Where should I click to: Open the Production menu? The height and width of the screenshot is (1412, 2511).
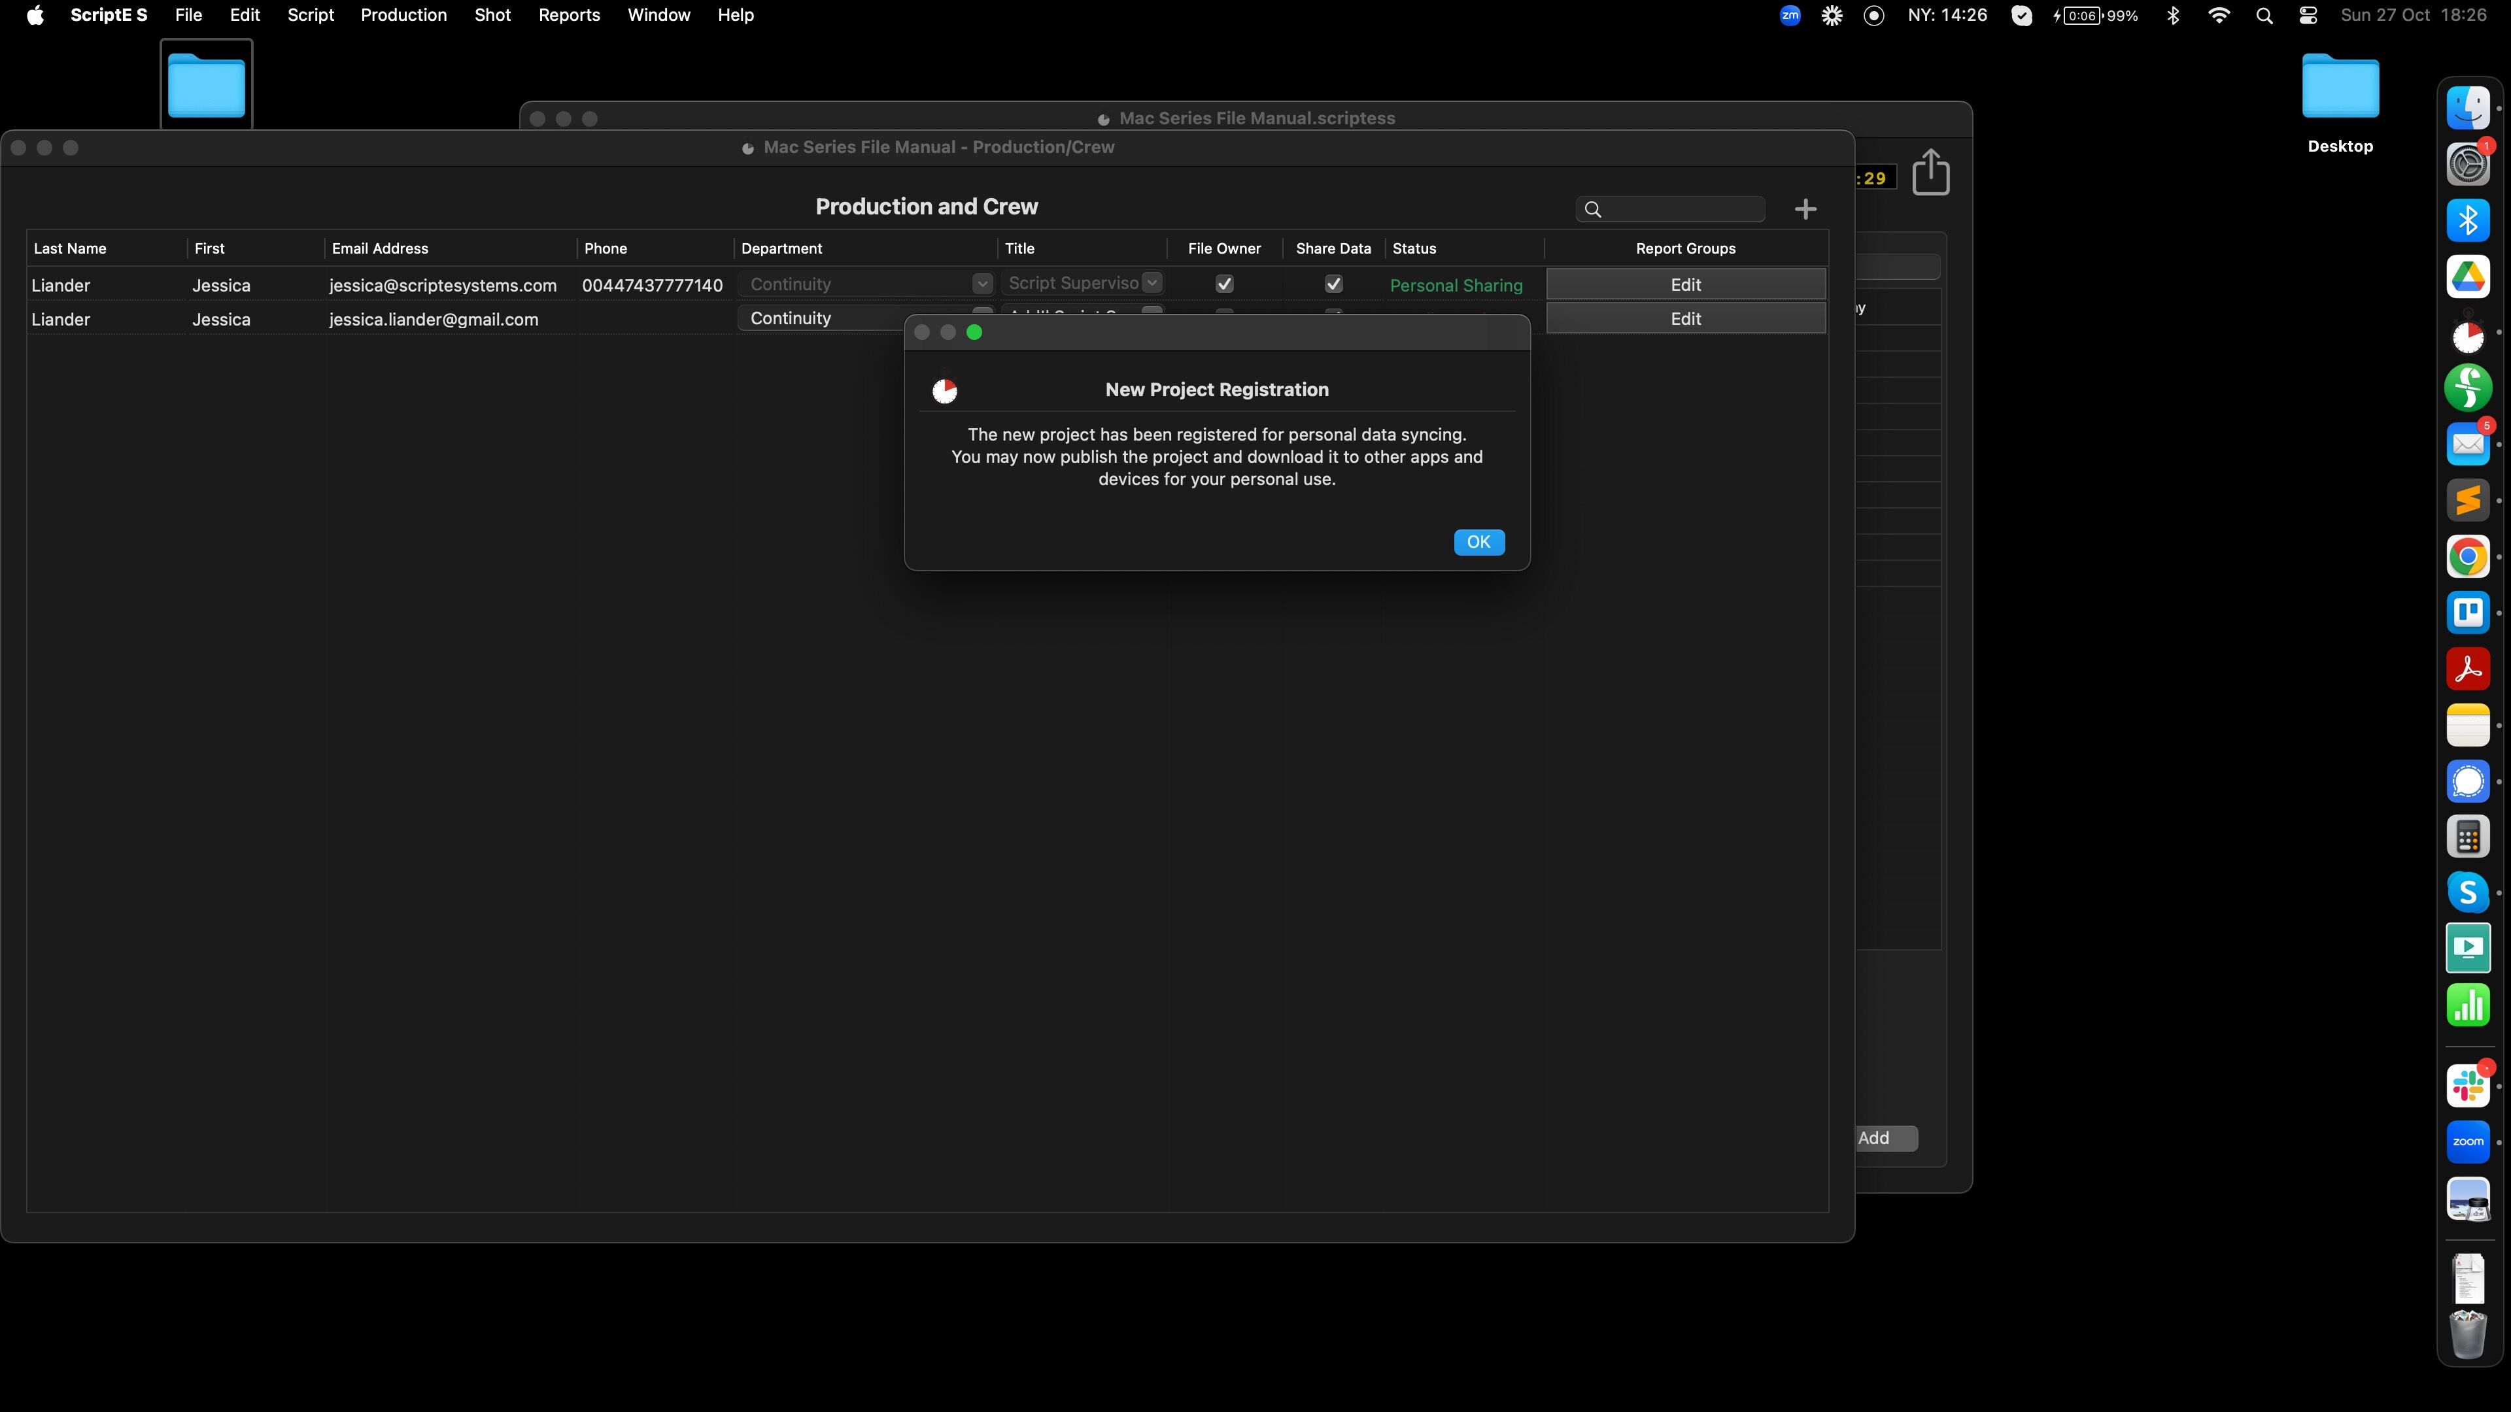[x=403, y=16]
